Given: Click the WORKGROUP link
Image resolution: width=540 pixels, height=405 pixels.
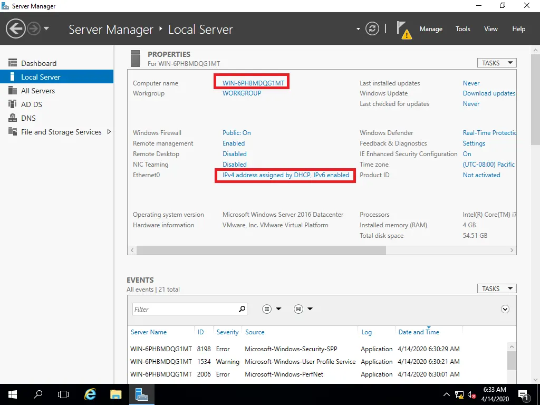Looking at the screenshot, I should point(242,93).
